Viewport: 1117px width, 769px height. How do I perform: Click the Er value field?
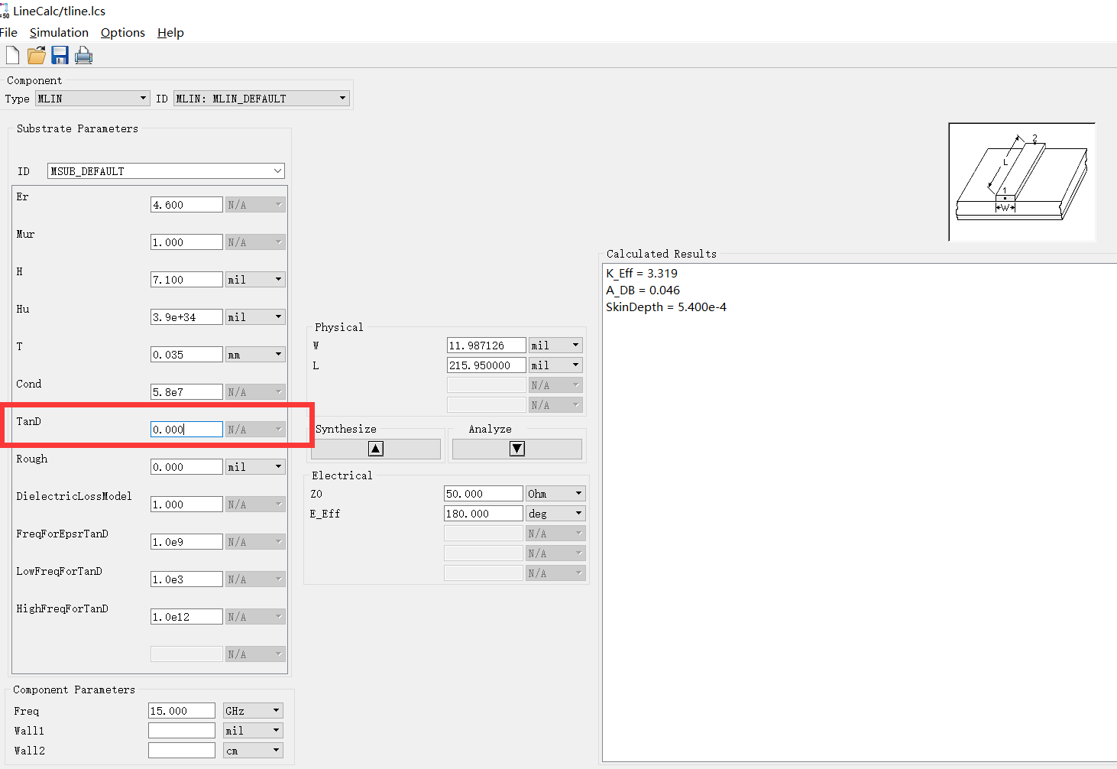pyautogui.click(x=186, y=205)
